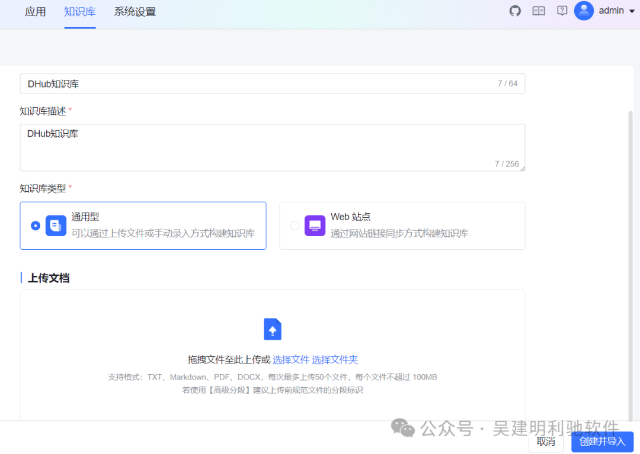Open the 系统设置 tab
640x454 pixels.
pyautogui.click(x=135, y=12)
